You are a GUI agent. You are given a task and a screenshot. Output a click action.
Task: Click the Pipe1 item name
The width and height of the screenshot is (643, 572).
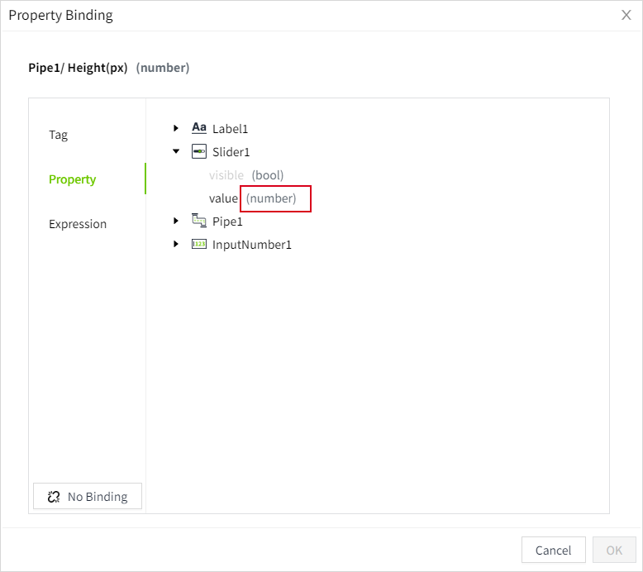tap(227, 222)
